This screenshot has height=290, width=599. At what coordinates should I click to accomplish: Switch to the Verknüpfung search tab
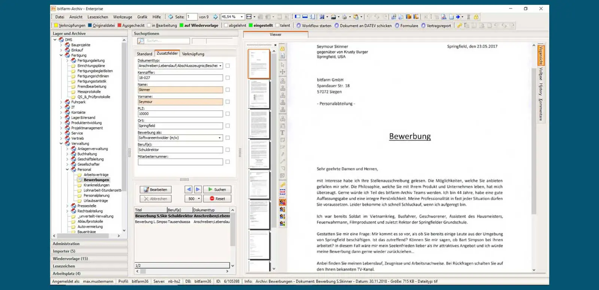(193, 54)
